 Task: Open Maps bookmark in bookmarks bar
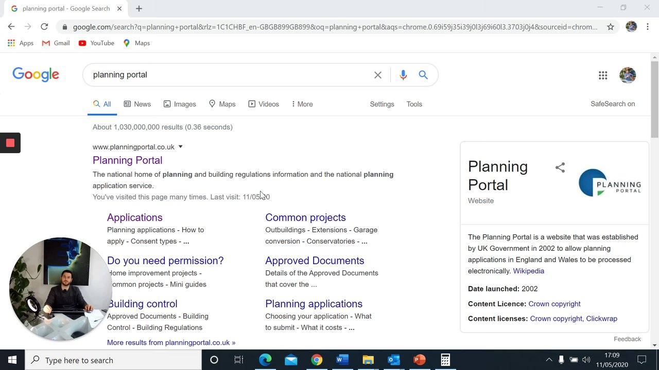pos(136,43)
